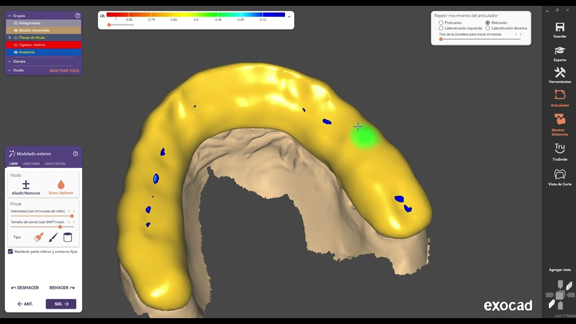
Task: Select the Retrusión radio button
Action: pyautogui.click(x=488, y=22)
